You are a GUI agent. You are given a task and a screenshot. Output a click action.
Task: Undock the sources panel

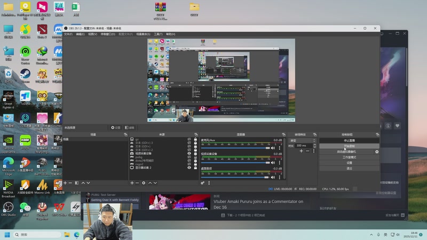(196, 134)
